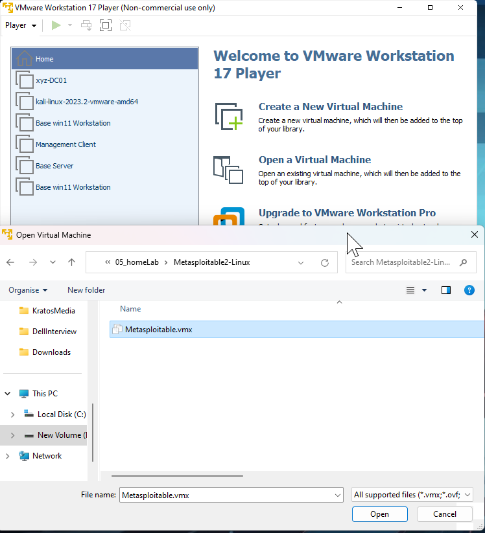Click the Base Server VM icon
The width and height of the screenshot is (485, 533).
(x=25, y=166)
